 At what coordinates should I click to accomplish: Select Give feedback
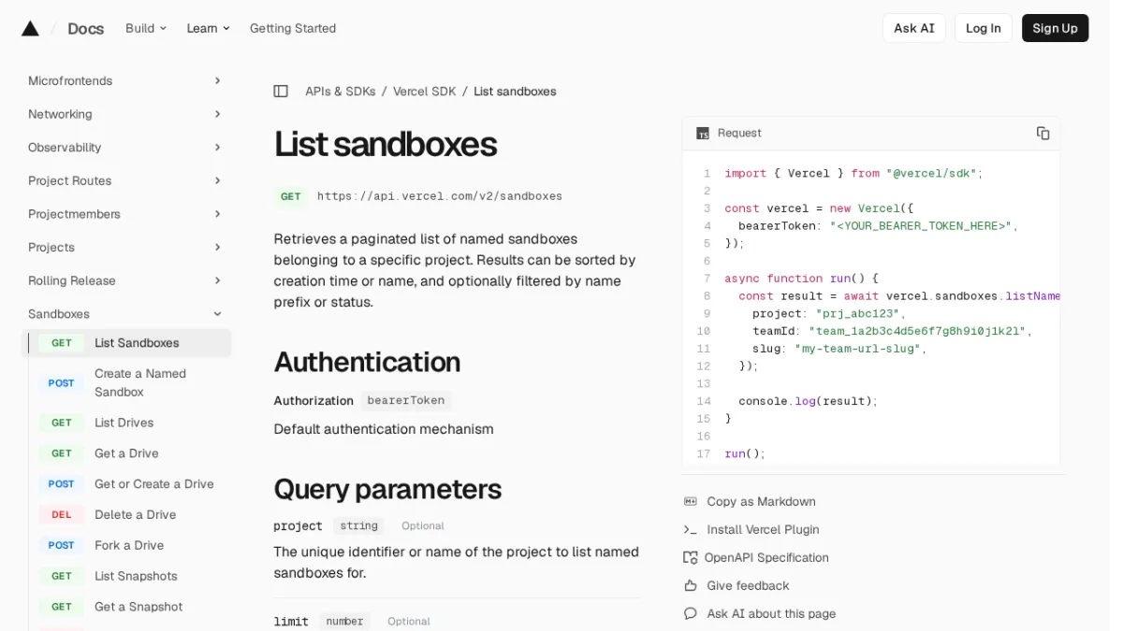[748, 586]
